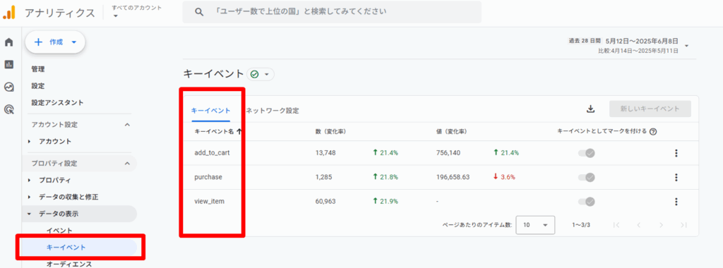Click green check status icon beside title
The width and height of the screenshot is (723, 268).
pyautogui.click(x=254, y=73)
